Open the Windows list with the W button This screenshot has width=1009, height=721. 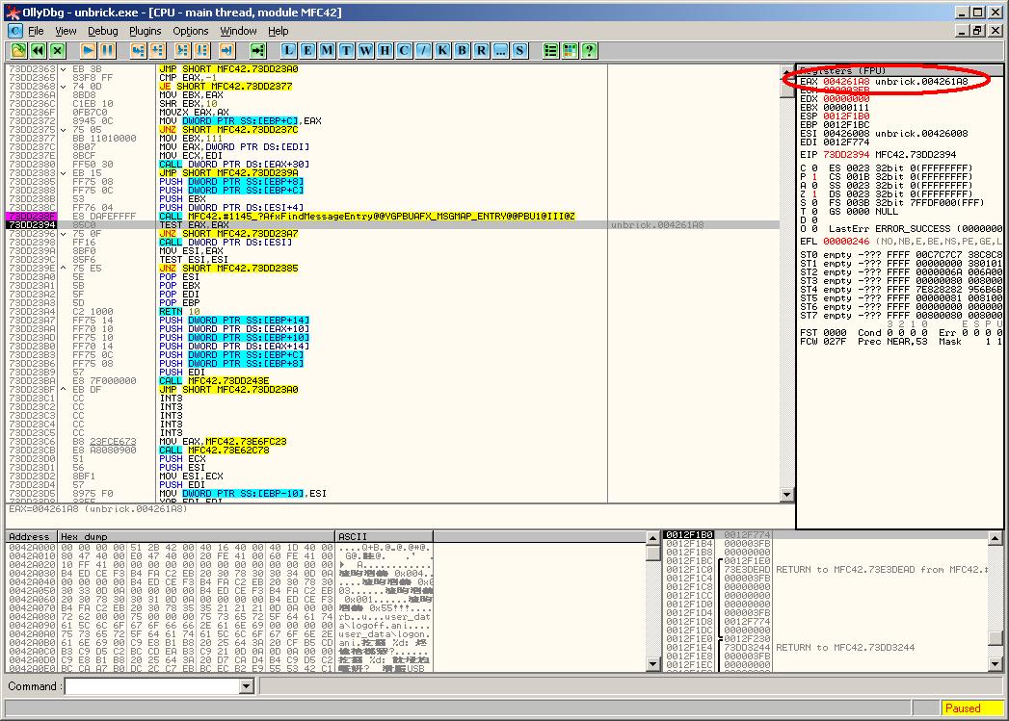click(x=366, y=50)
